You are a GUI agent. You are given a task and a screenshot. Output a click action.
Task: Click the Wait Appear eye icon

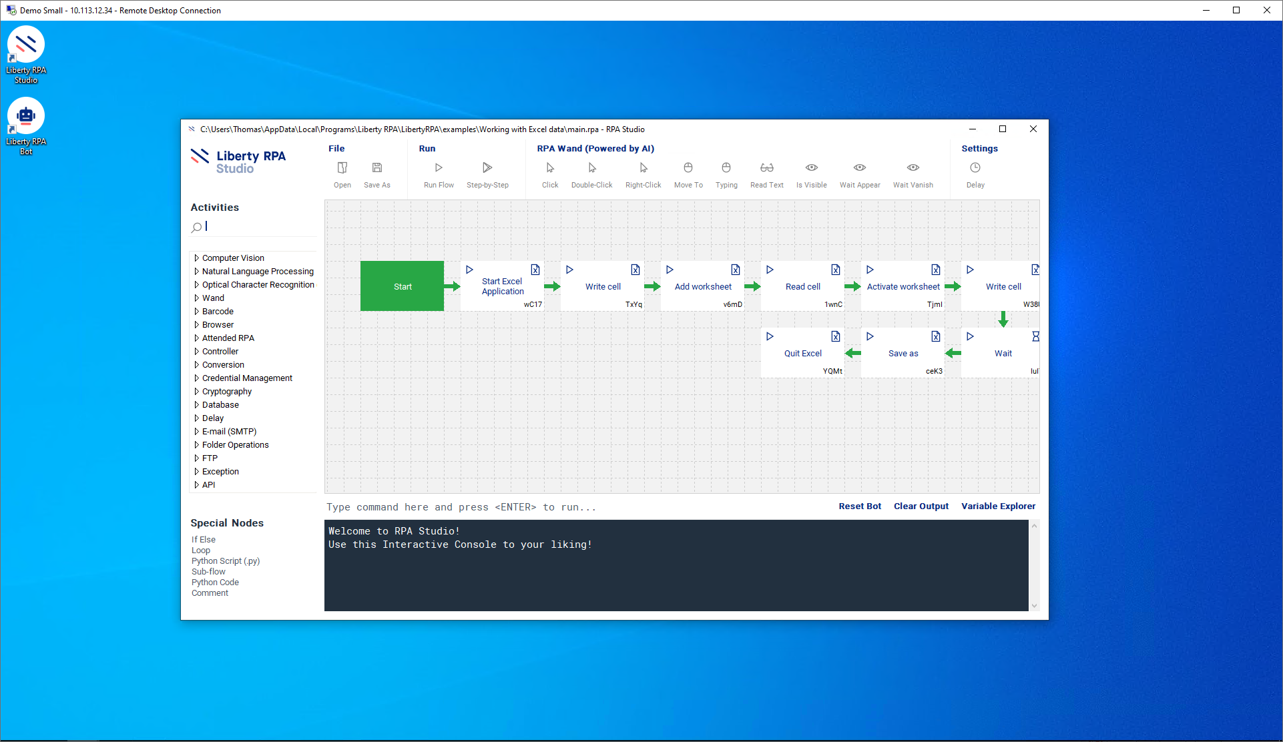tap(859, 168)
